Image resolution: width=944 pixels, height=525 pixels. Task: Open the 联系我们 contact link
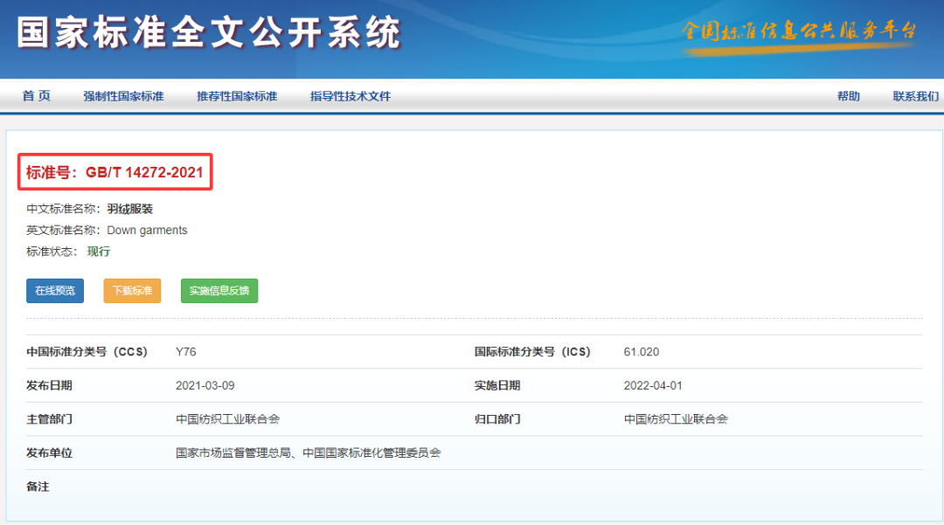(915, 96)
